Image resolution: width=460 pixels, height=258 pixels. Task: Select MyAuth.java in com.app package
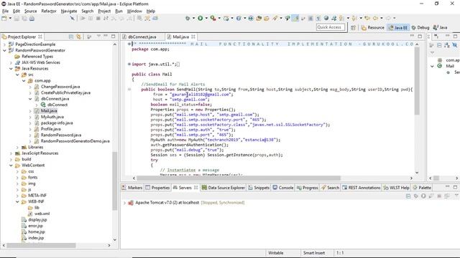(x=52, y=117)
